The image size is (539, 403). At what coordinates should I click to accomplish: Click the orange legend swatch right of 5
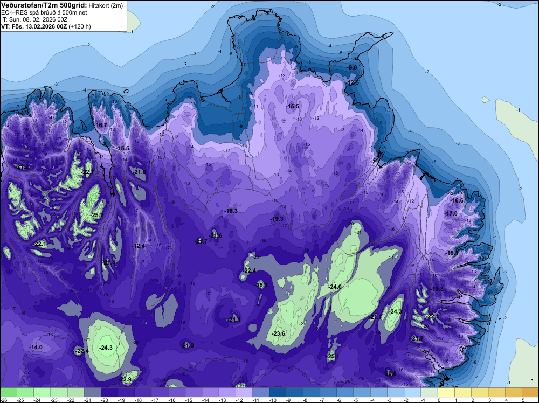click(x=530, y=392)
